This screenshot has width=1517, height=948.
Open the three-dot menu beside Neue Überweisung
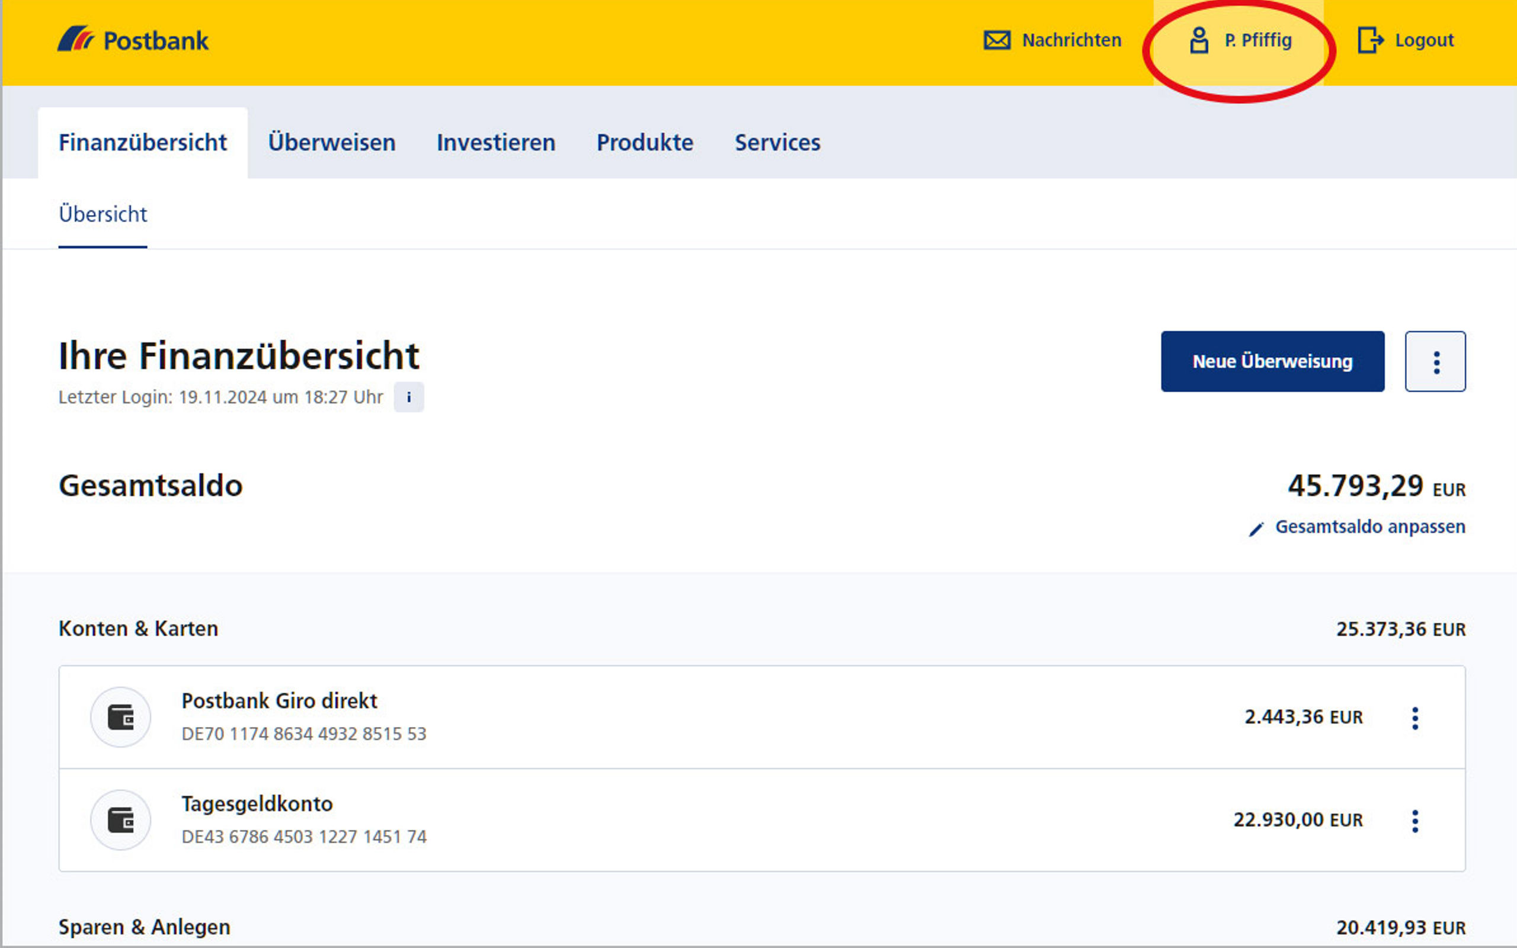(1435, 362)
